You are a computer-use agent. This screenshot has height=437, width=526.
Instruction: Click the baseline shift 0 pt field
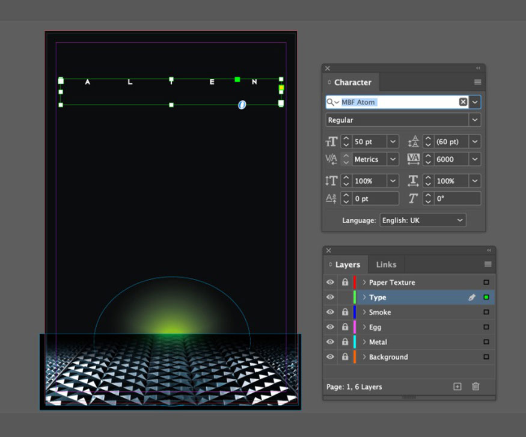click(x=375, y=198)
